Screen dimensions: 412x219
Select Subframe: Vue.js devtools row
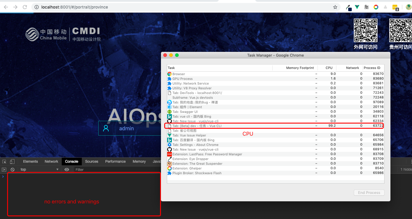pyautogui.click(x=276, y=98)
